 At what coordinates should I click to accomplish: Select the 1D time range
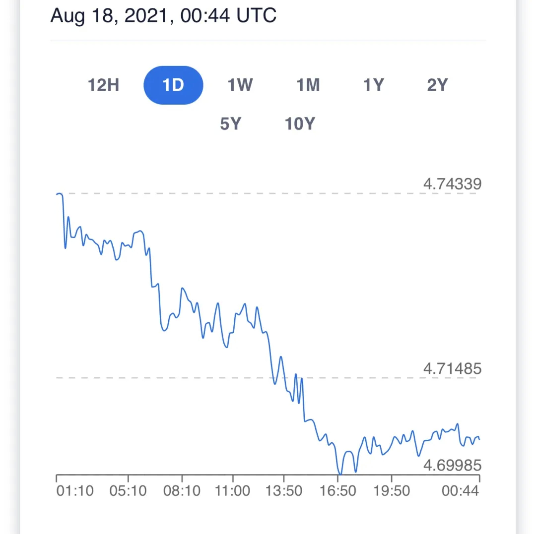(173, 85)
